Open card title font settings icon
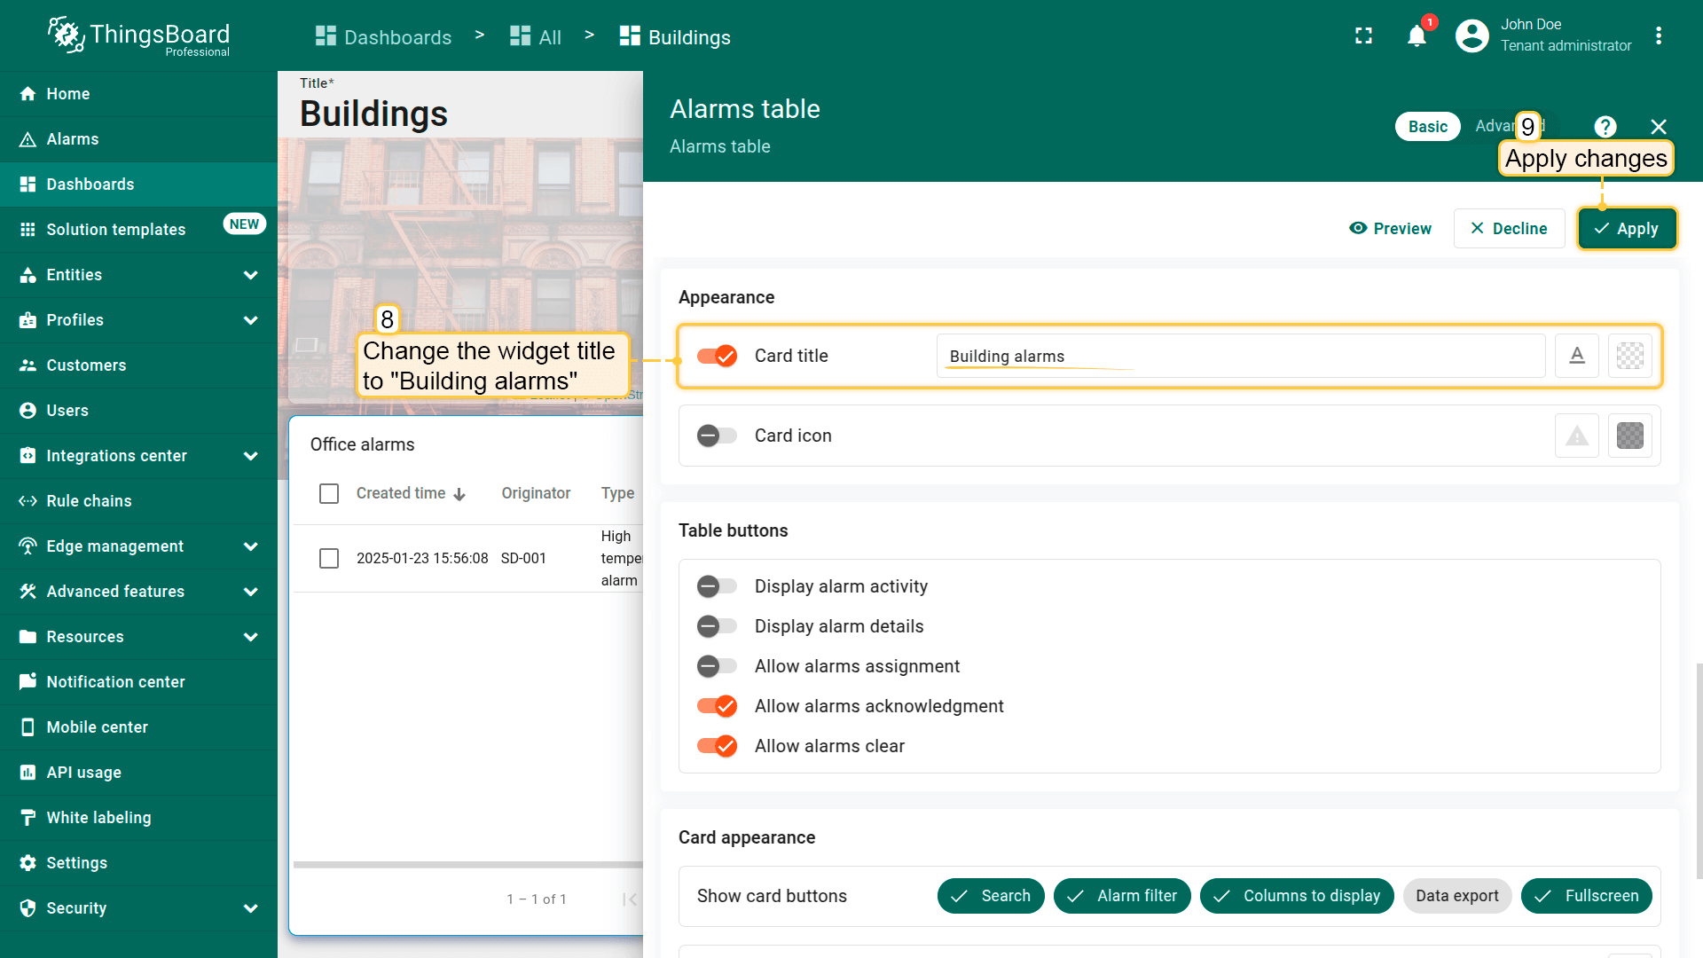1703x958 pixels. (x=1576, y=356)
